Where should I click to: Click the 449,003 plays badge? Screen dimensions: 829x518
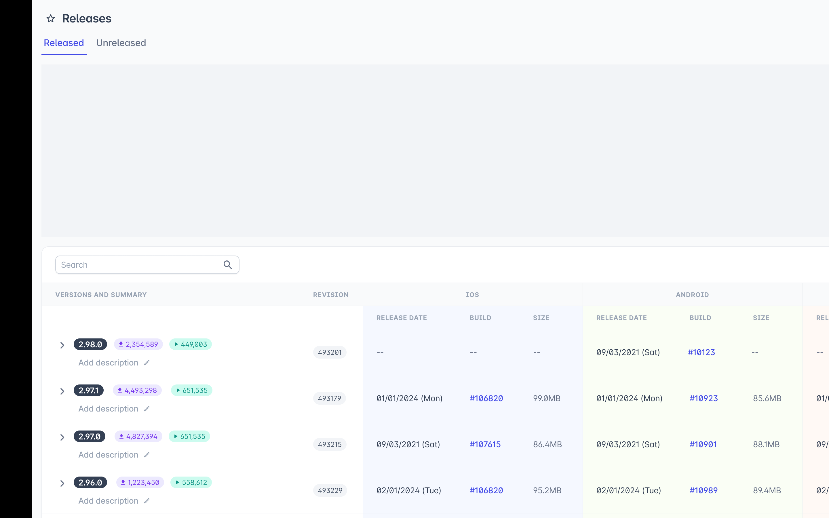point(191,344)
